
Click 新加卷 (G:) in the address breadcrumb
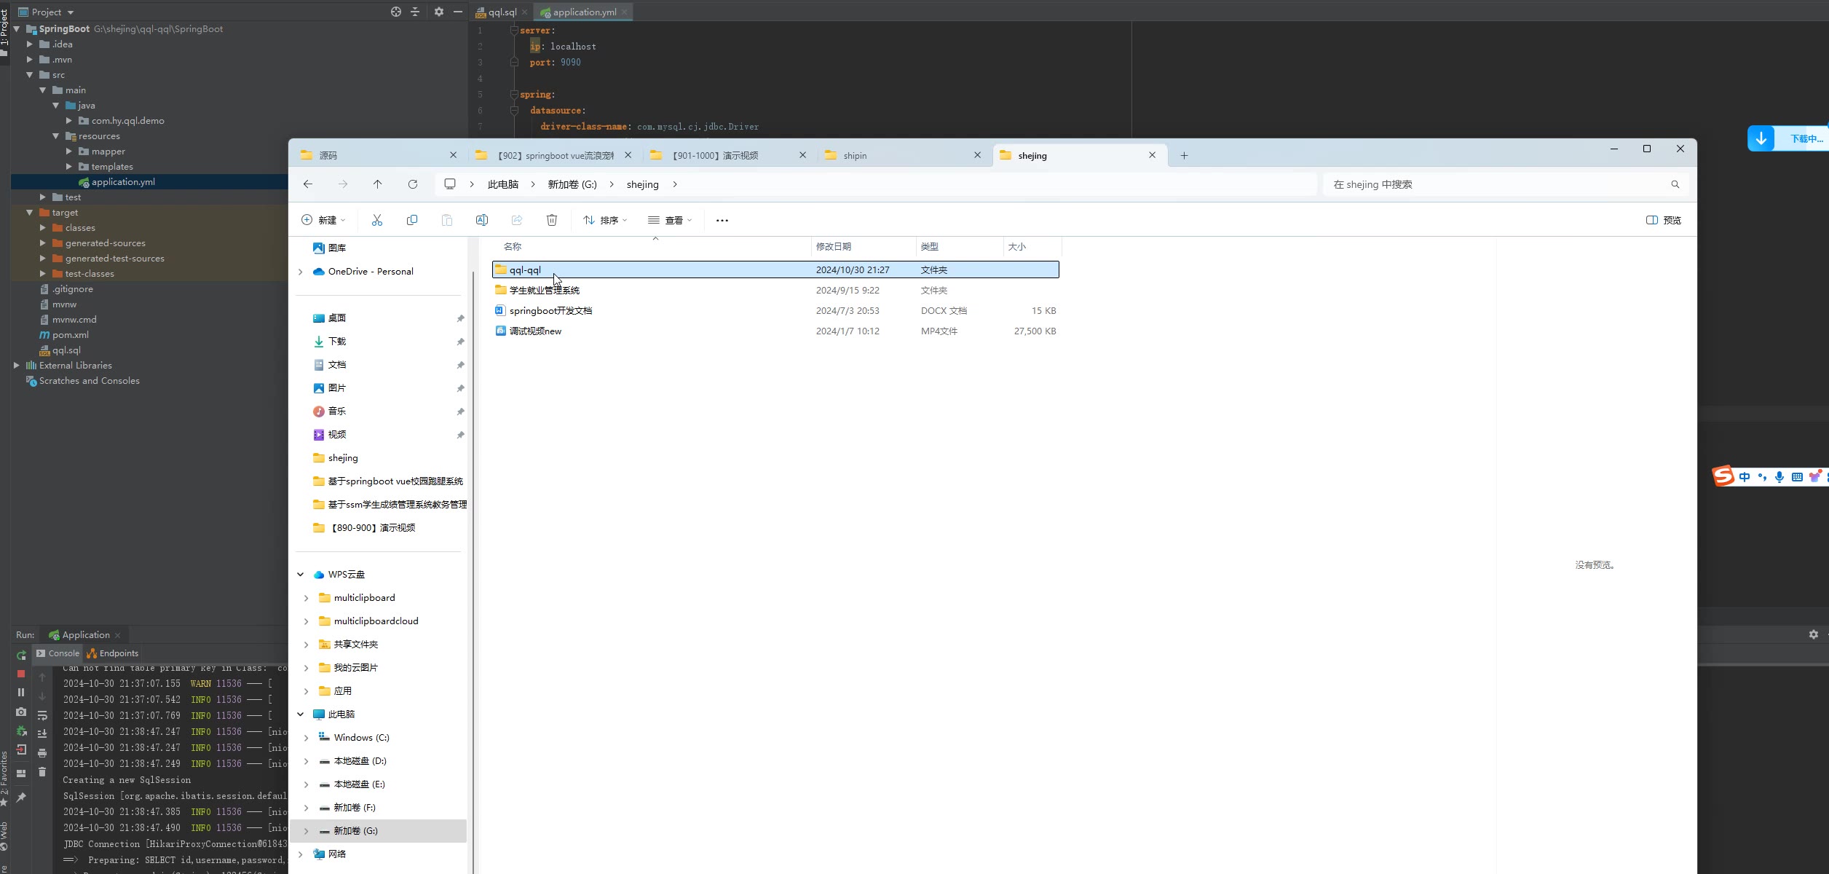pos(572,184)
